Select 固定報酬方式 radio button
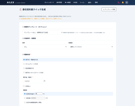This screenshot has width=135, height=106. [24, 68]
